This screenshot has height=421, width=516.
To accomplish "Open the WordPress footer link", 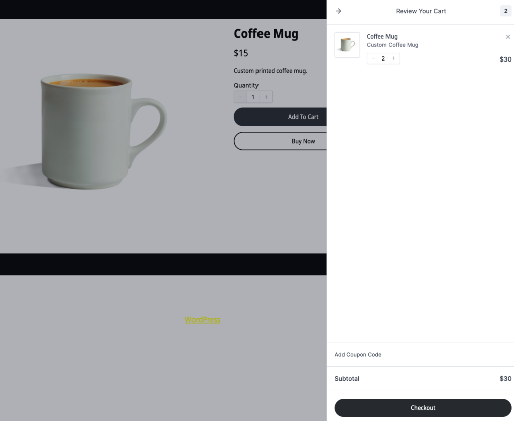I will [203, 320].
